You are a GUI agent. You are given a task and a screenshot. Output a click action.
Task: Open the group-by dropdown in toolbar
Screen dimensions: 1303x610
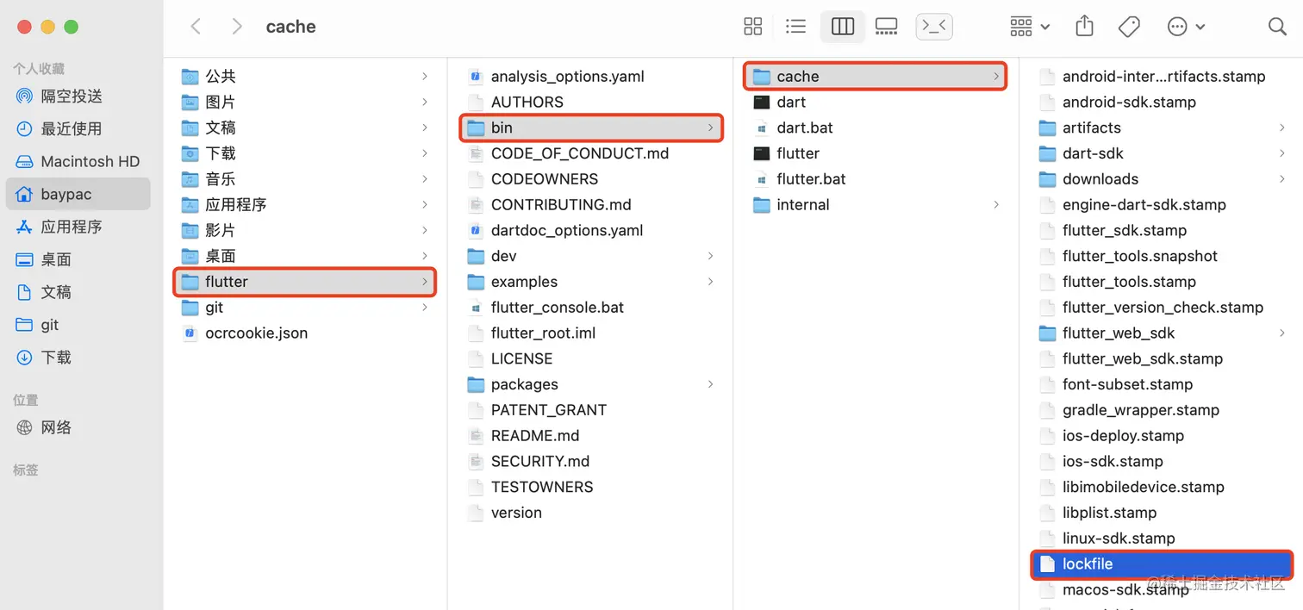(1030, 27)
